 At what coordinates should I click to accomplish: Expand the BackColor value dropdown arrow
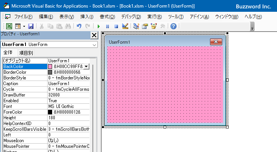tap(86, 66)
